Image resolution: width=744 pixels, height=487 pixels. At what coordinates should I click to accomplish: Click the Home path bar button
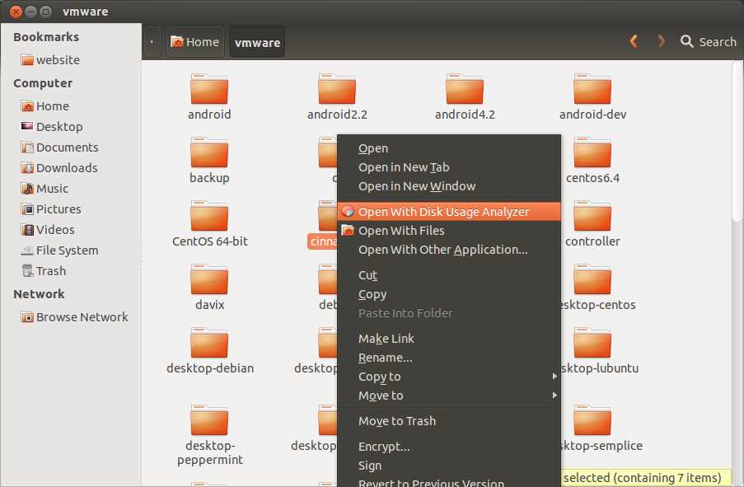pyautogui.click(x=195, y=42)
